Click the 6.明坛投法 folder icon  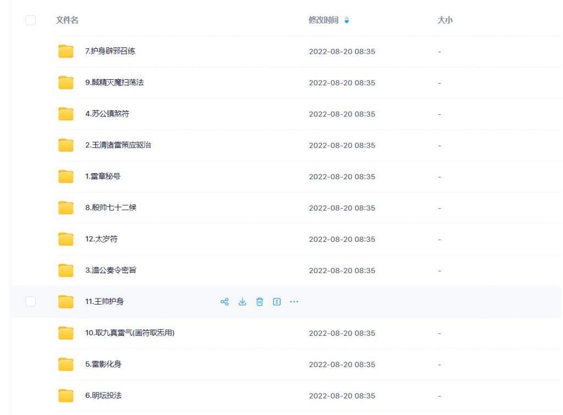point(66,396)
